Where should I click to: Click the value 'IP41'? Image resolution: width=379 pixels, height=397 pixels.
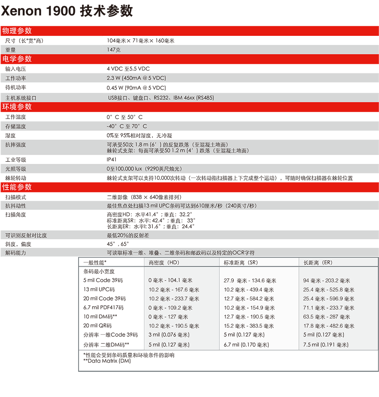(111, 159)
